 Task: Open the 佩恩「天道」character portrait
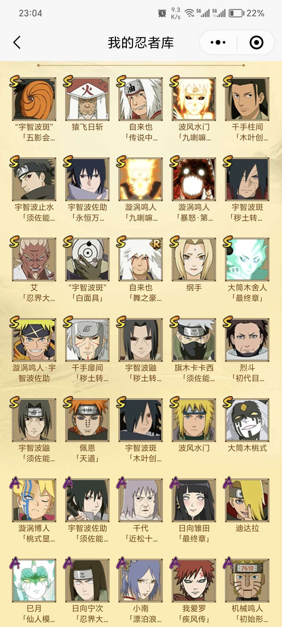click(x=87, y=420)
